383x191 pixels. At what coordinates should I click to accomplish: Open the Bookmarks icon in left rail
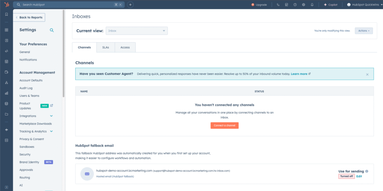pos(7,15)
